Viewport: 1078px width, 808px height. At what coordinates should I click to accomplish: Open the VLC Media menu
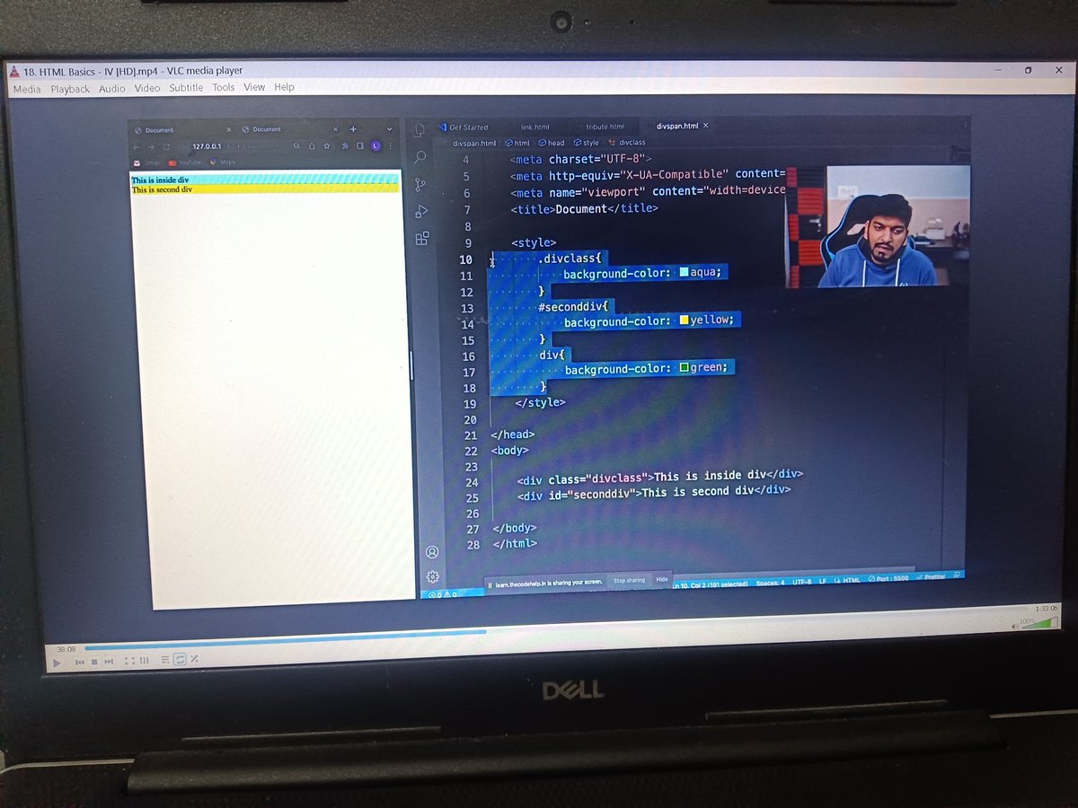click(27, 89)
